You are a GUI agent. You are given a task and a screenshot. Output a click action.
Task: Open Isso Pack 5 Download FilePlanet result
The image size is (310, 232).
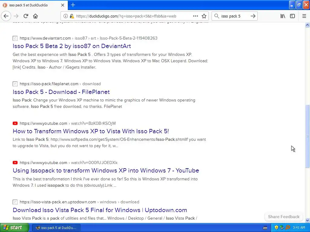pyautogui.click(x=61, y=92)
